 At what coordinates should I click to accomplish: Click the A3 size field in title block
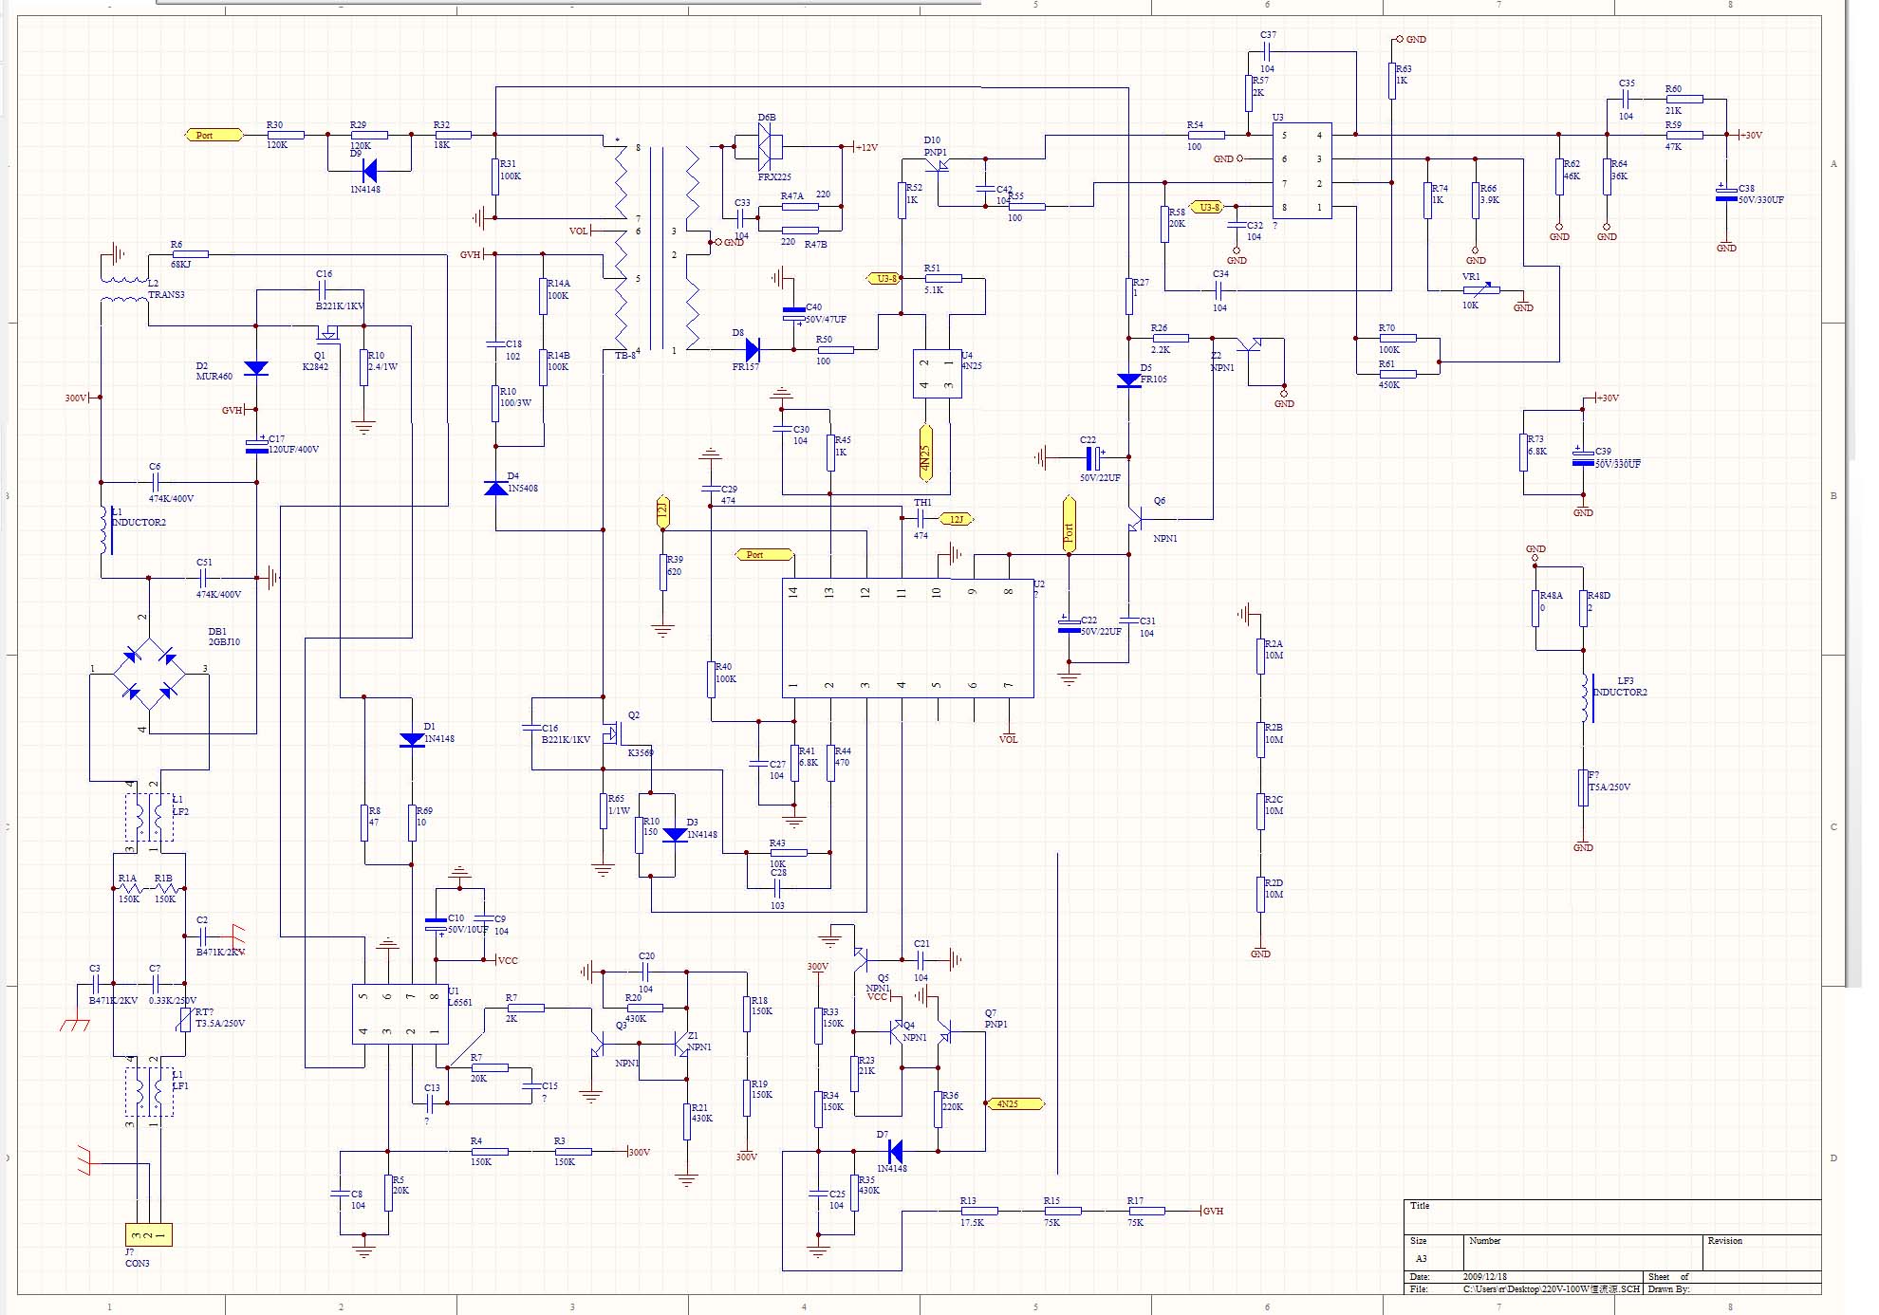point(1422,1259)
